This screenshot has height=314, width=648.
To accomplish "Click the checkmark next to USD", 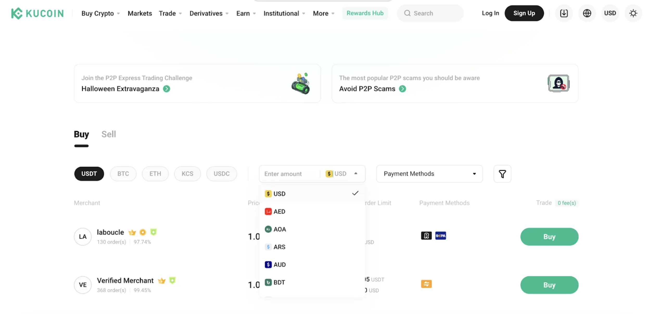I will click(355, 193).
